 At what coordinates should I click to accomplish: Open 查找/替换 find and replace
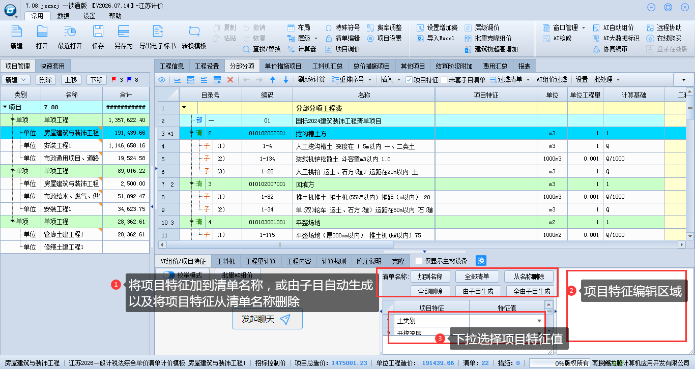262,49
